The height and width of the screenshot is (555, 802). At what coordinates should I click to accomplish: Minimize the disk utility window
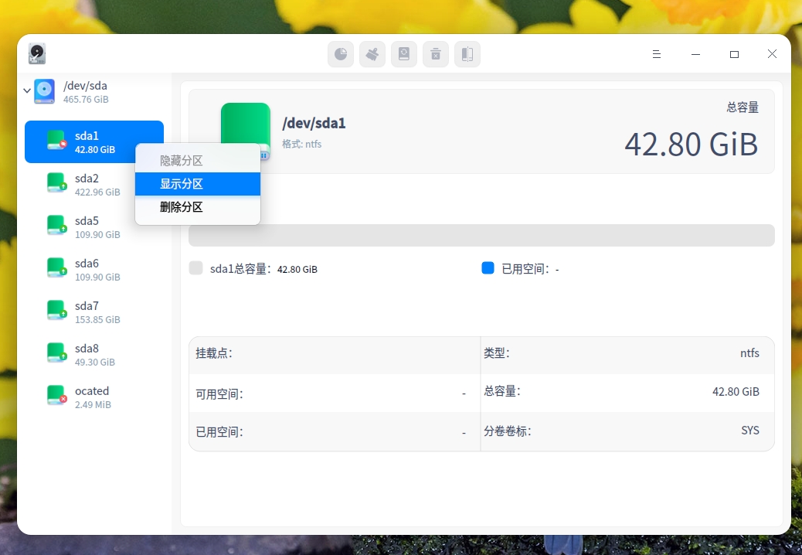tap(695, 54)
